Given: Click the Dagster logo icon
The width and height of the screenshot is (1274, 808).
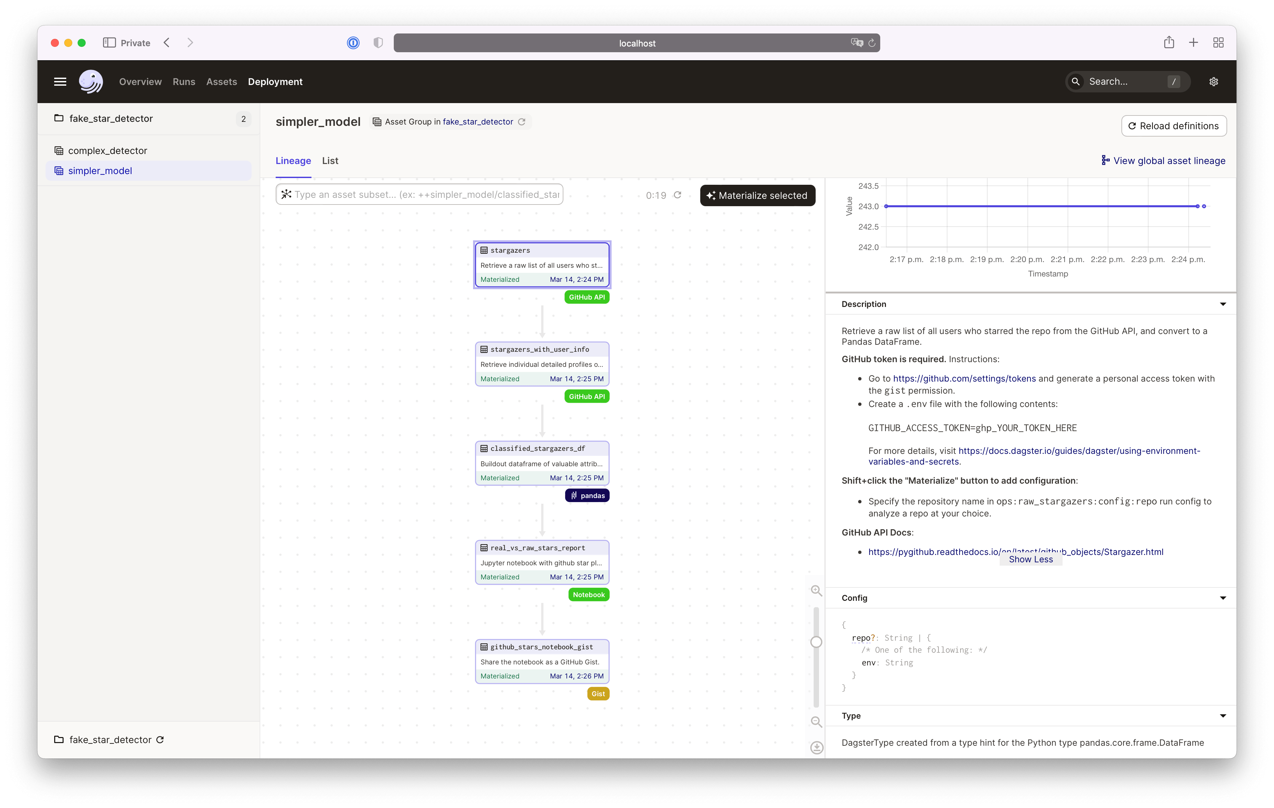Looking at the screenshot, I should click(90, 82).
